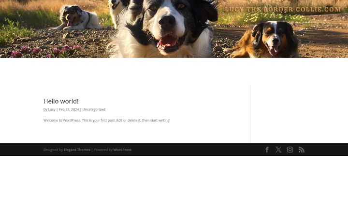This screenshot has height=217, width=348.
Task: Open the Instagram footer icon
Action: [290, 149]
